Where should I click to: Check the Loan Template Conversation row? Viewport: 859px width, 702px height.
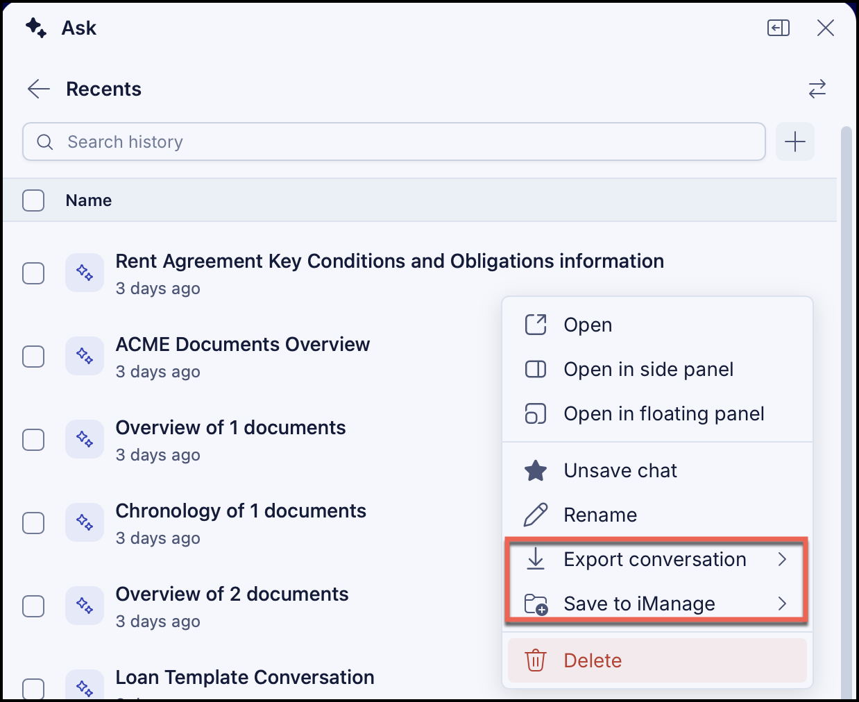pos(33,689)
